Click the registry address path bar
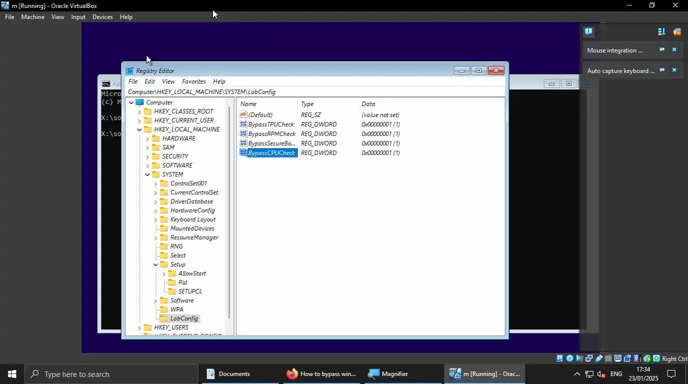688x384 pixels. click(x=315, y=91)
